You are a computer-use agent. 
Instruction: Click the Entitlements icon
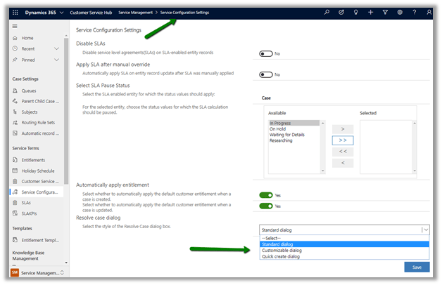[x=15, y=160]
